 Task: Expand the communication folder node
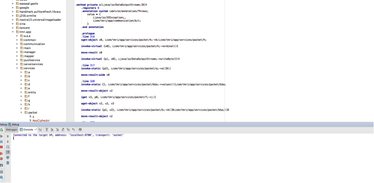[x=17, y=44]
